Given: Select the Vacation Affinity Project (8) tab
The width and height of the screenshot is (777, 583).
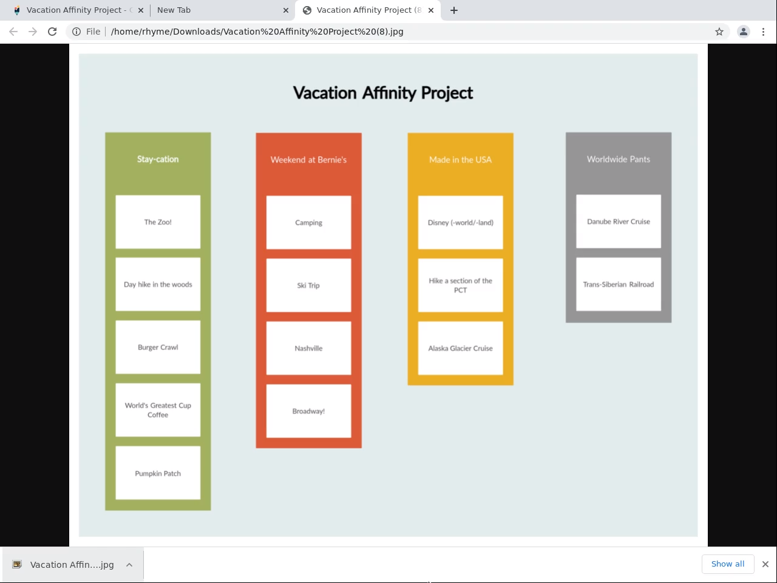Looking at the screenshot, I should 368,10.
